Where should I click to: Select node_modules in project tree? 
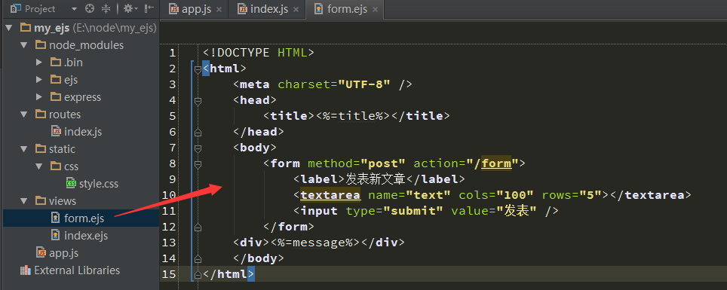pyautogui.click(x=81, y=45)
